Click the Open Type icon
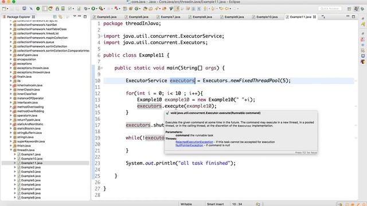Image resolution: width=367 pixels, height=206 pixels. point(145,9)
